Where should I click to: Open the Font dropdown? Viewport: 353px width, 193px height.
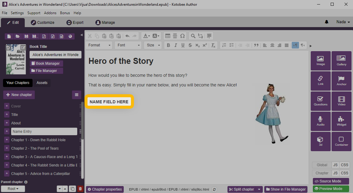(x=129, y=45)
